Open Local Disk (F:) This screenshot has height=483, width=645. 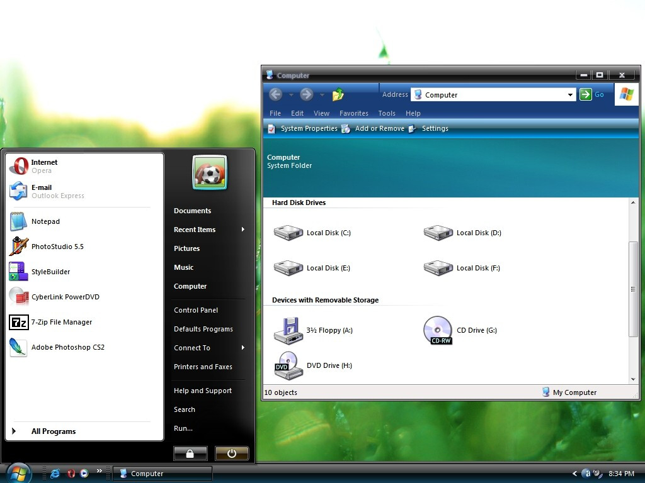pyautogui.click(x=462, y=268)
